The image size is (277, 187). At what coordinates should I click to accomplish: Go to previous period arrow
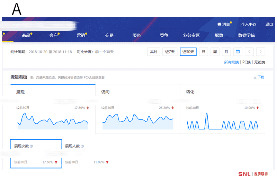(249, 52)
